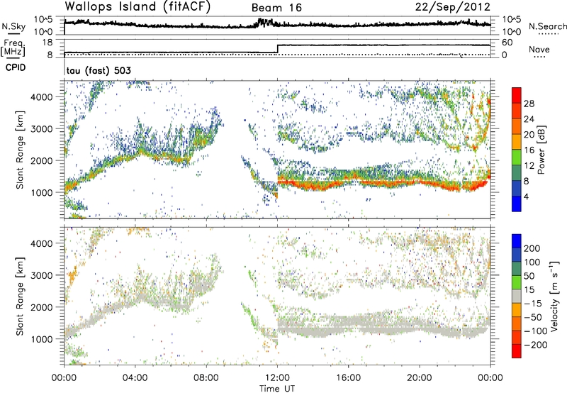This screenshot has width=567, height=393.
Task: Click the Power panel 'Slant Range [km]' label
Action: 21,150
